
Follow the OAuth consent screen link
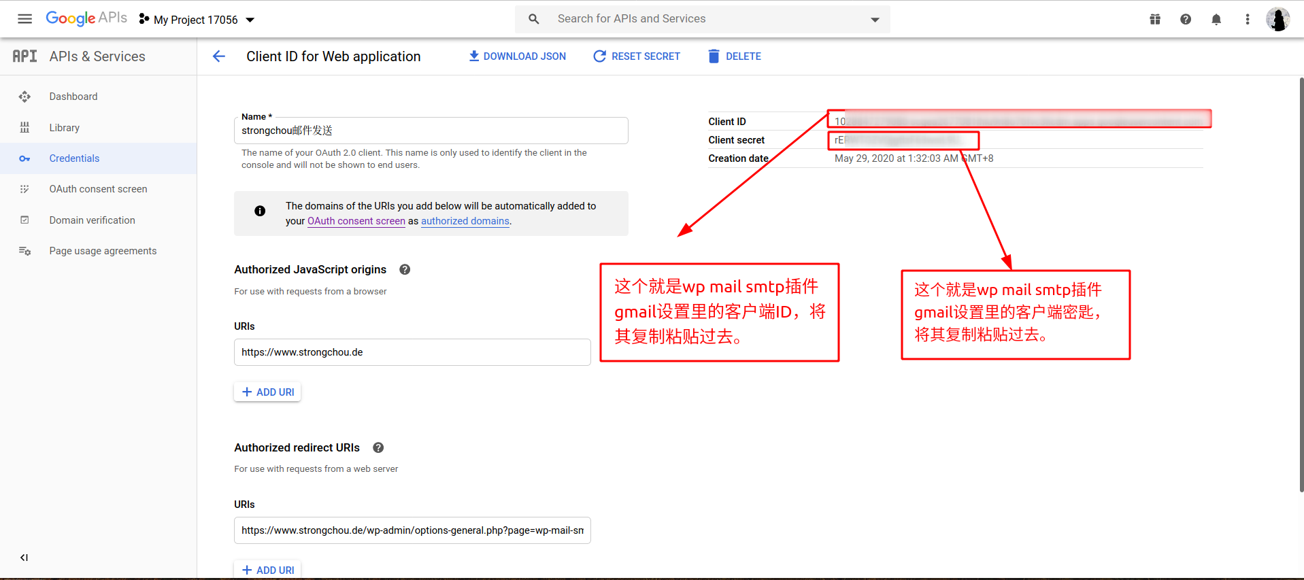click(356, 221)
